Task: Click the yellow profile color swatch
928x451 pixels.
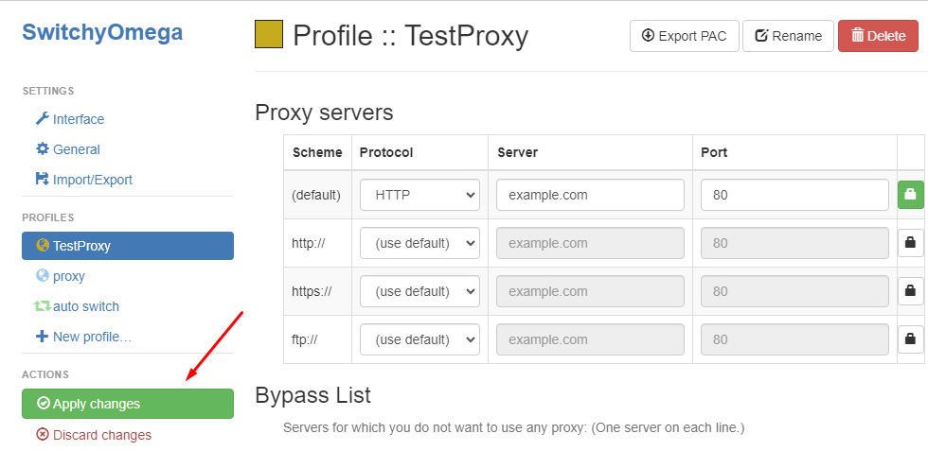Action: coord(269,35)
